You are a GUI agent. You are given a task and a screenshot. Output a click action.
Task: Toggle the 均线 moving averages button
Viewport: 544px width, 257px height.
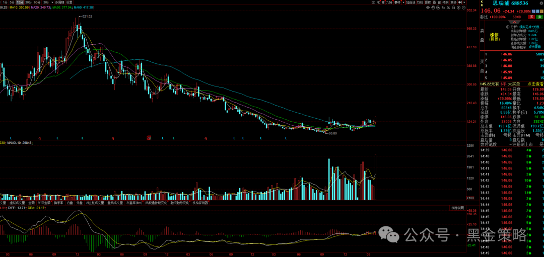[x=420, y=3]
